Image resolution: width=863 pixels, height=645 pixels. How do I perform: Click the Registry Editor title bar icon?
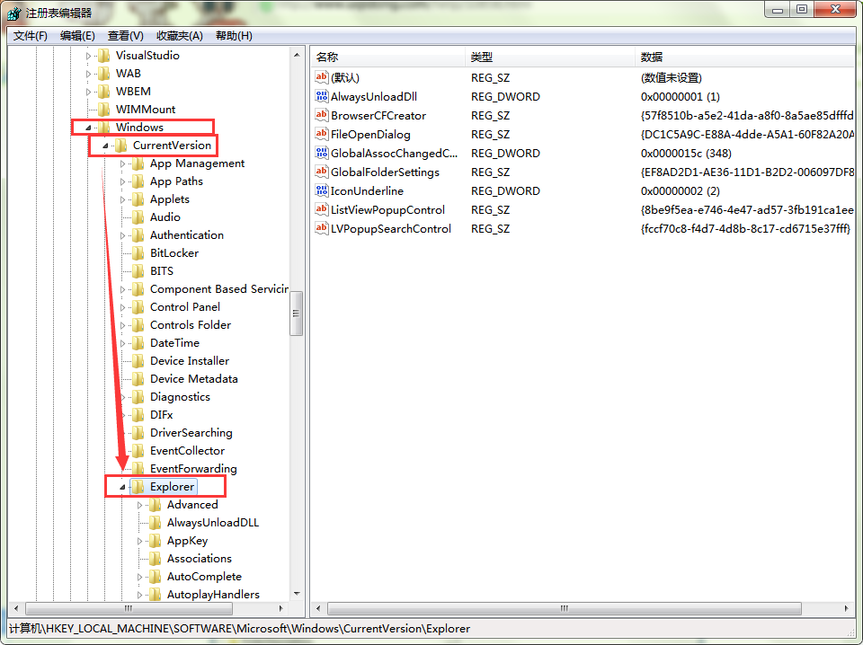point(13,13)
